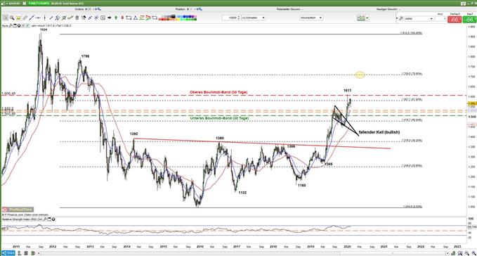Click the trash can delete-objects icon

tap(77, 18)
